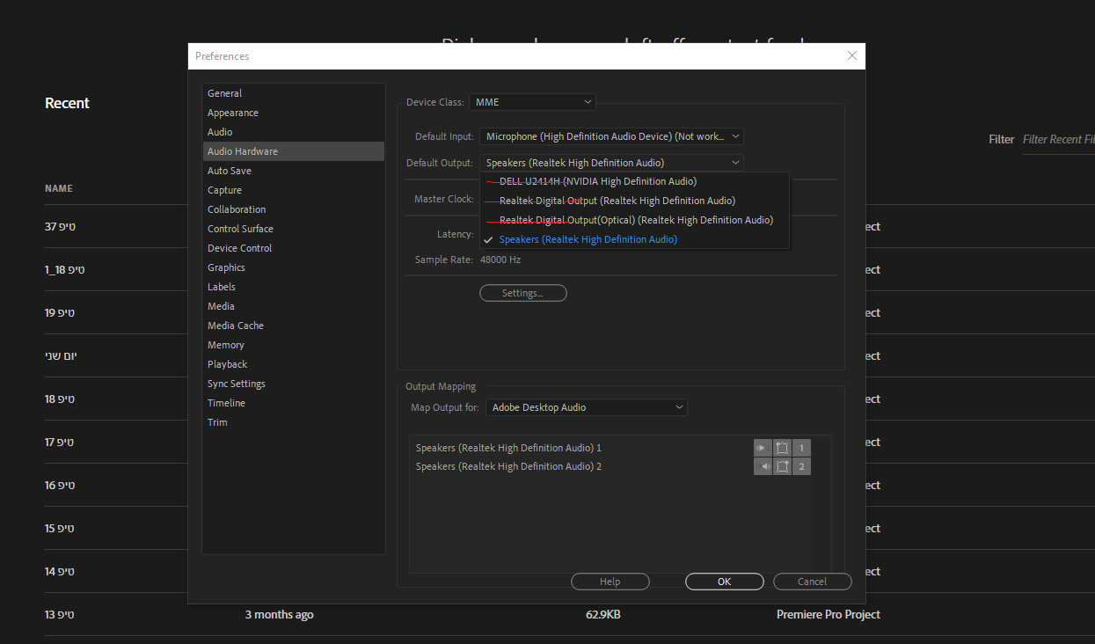Open Audio preferences category
Image resolution: width=1095 pixels, height=644 pixels.
coord(294,132)
